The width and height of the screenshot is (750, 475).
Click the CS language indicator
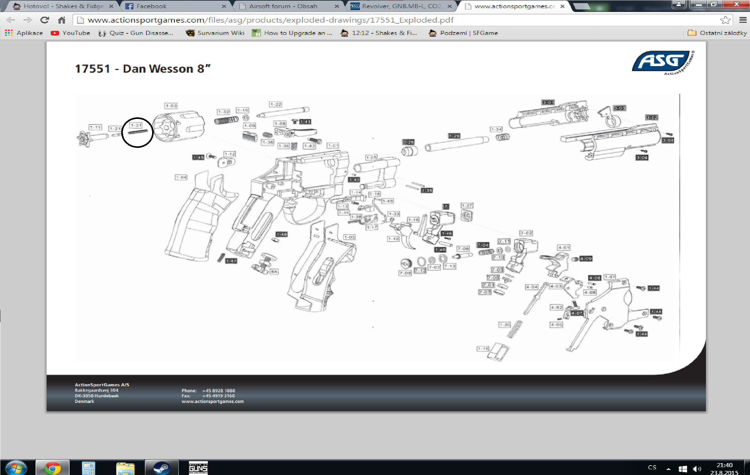tap(652, 467)
